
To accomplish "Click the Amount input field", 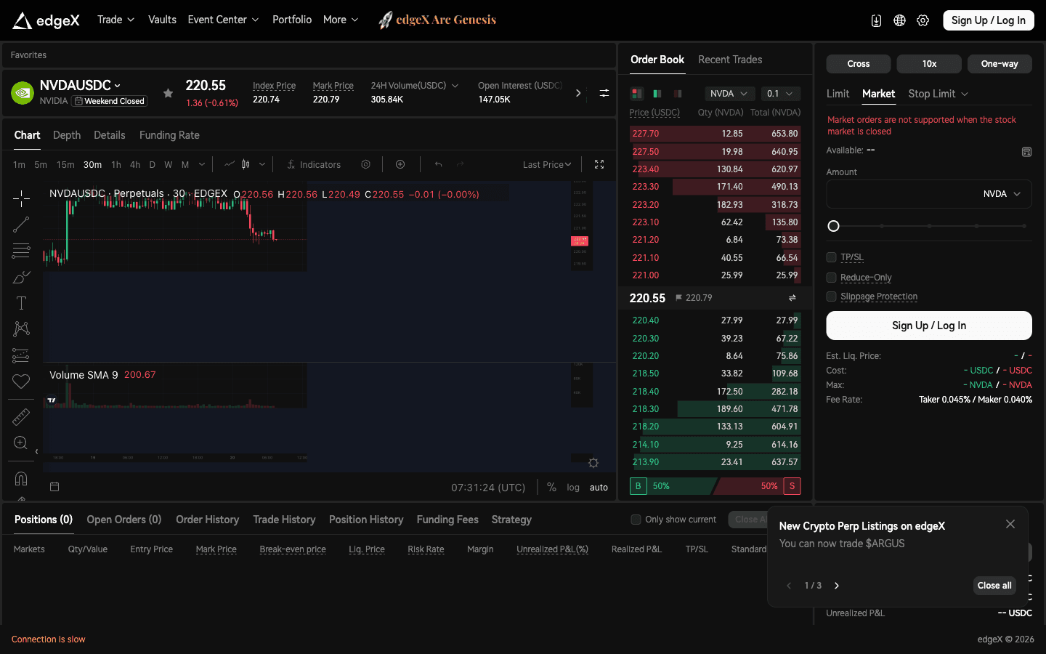I will [929, 194].
